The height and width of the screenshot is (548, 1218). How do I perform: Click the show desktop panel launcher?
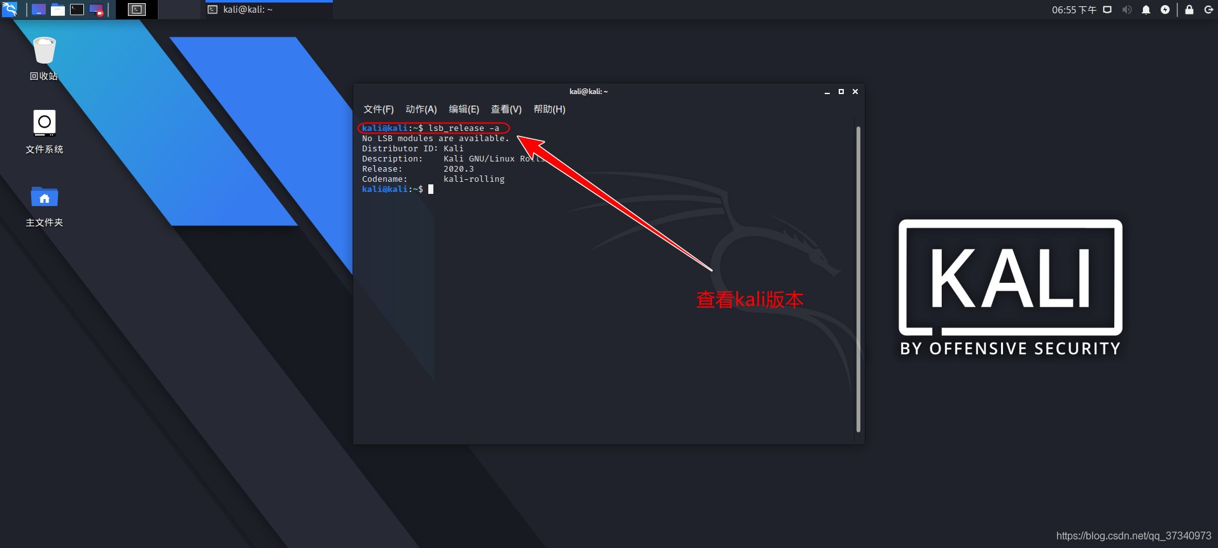click(x=39, y=10)
